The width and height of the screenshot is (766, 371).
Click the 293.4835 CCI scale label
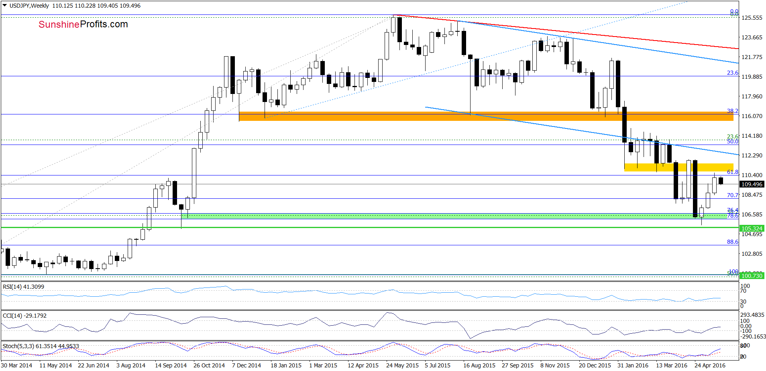point(752,315)
